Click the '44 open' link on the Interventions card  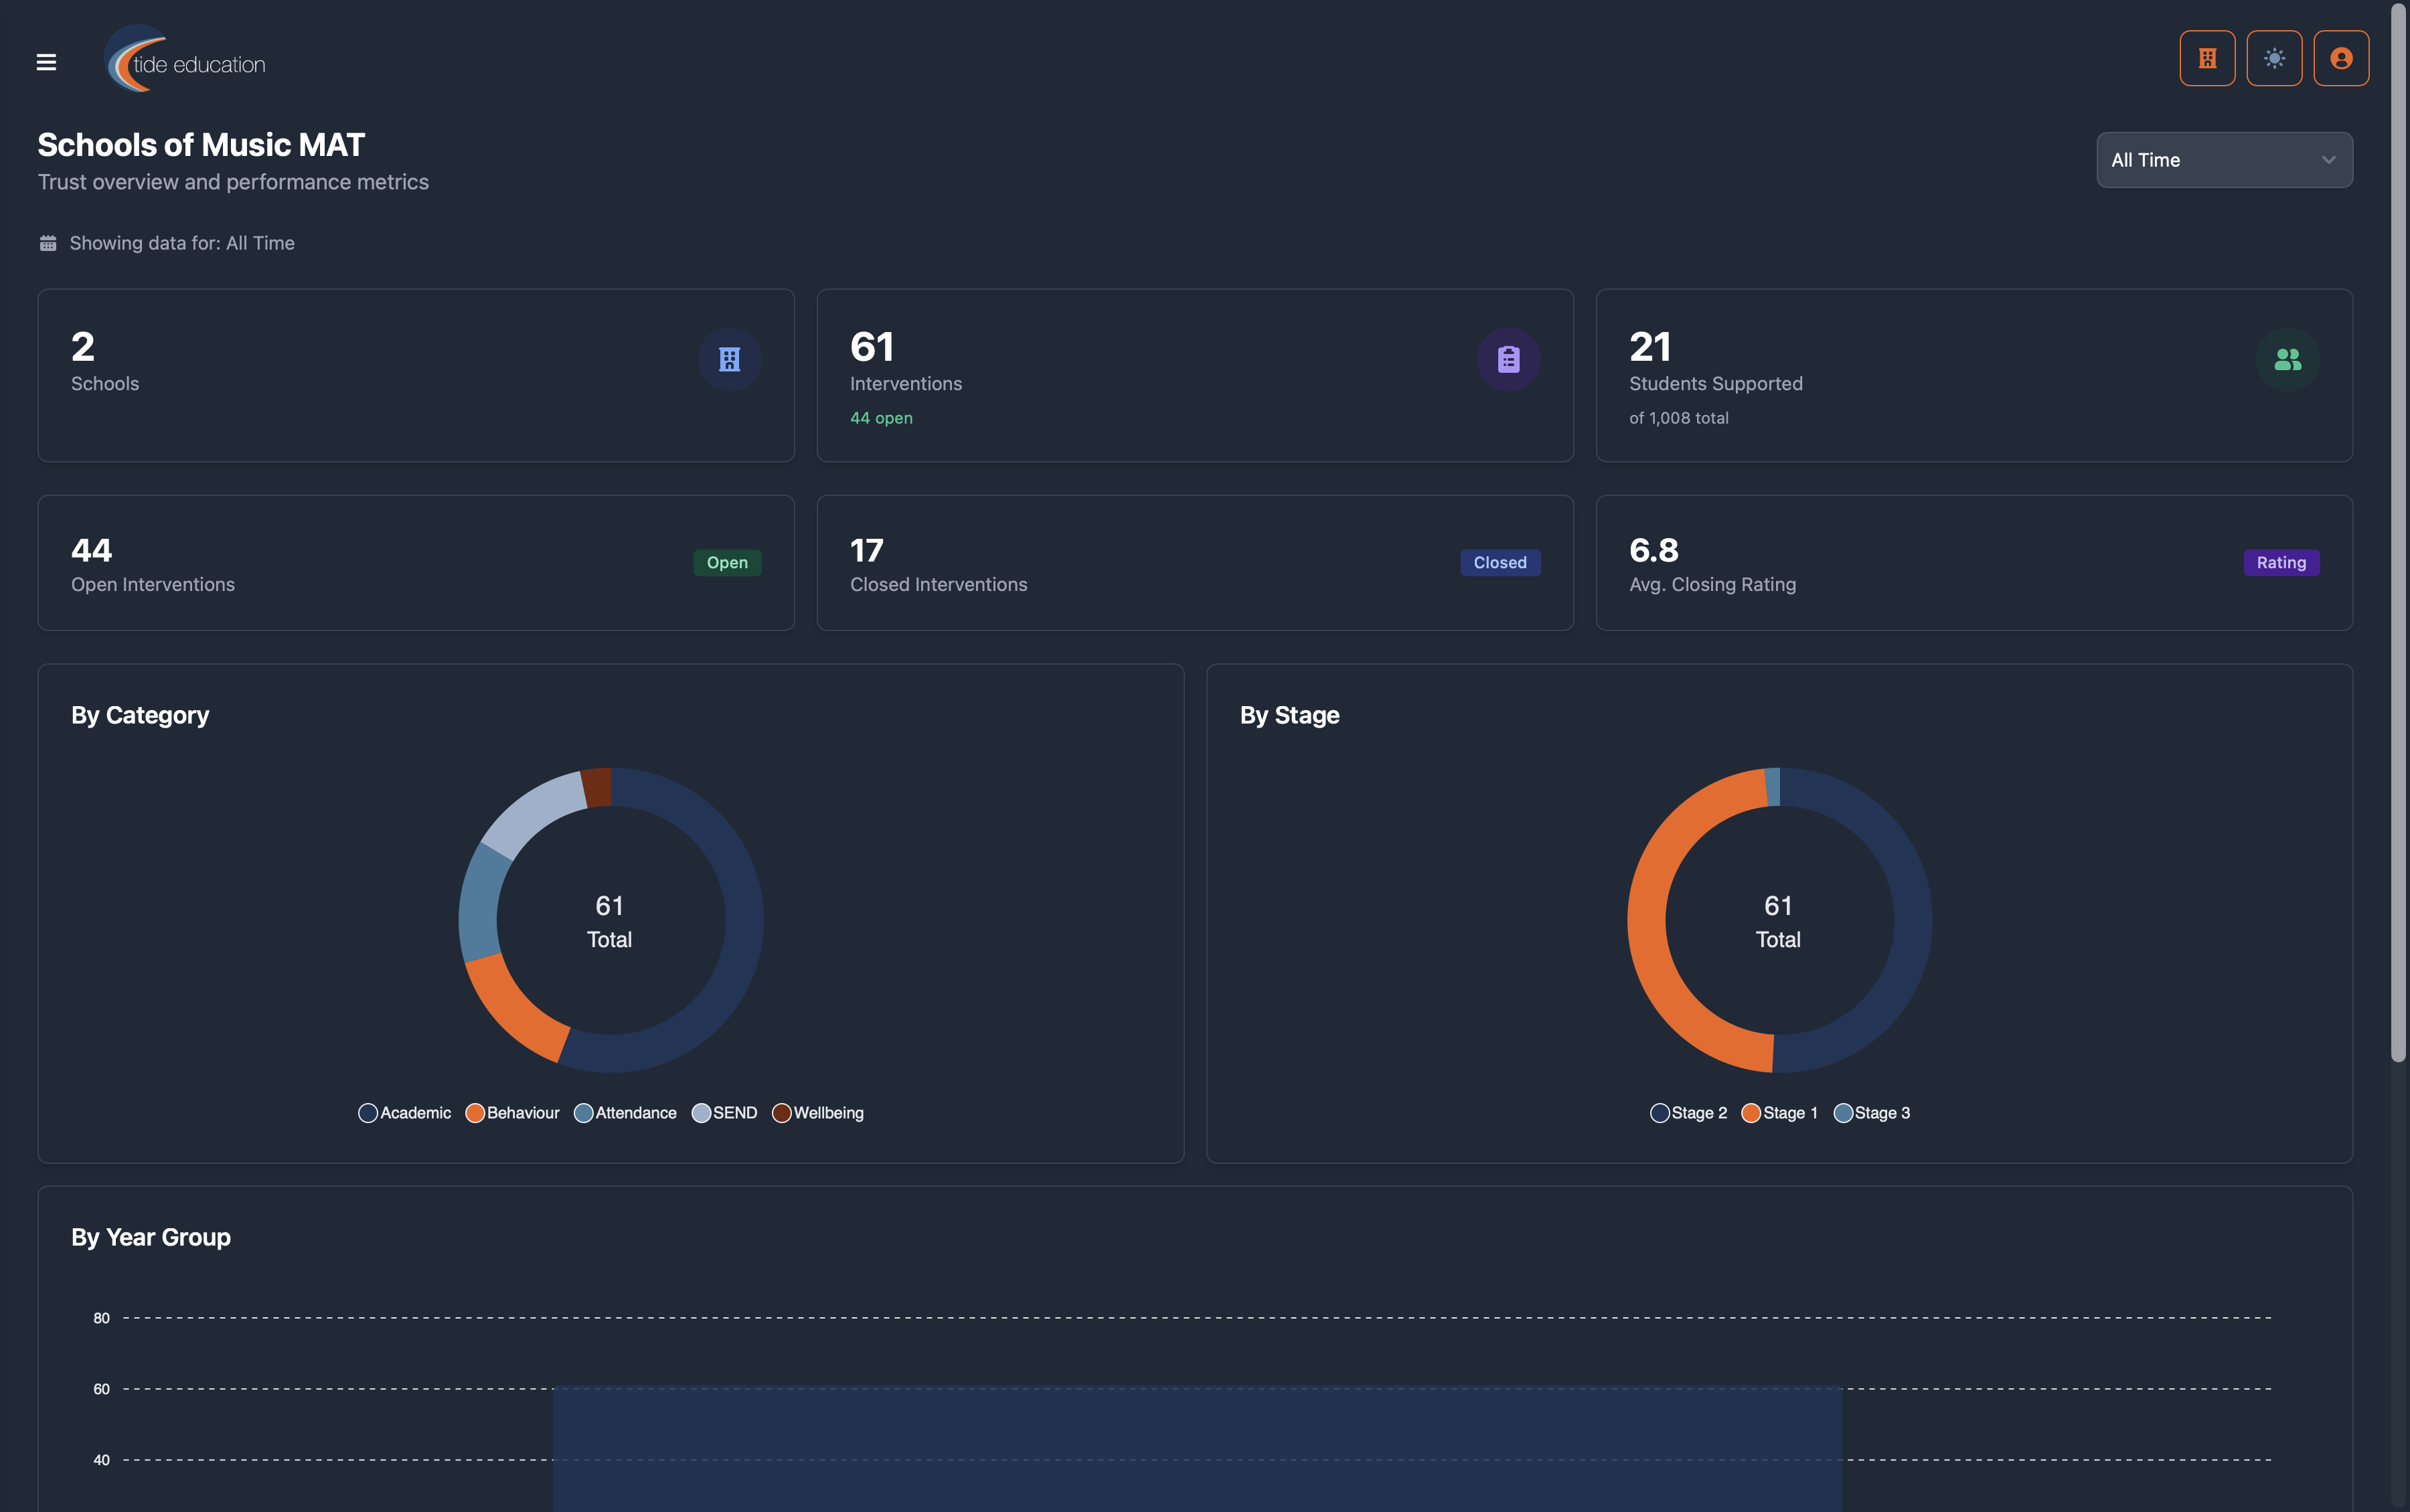coord(880,417)
